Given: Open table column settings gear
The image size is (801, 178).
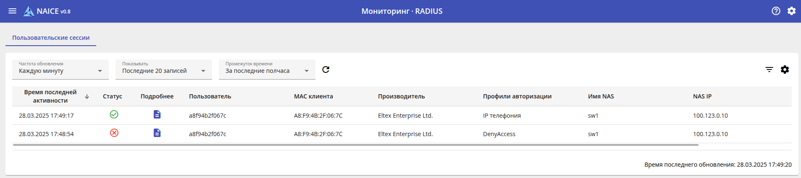Looking at the screenshot, I should pos(785,70).
